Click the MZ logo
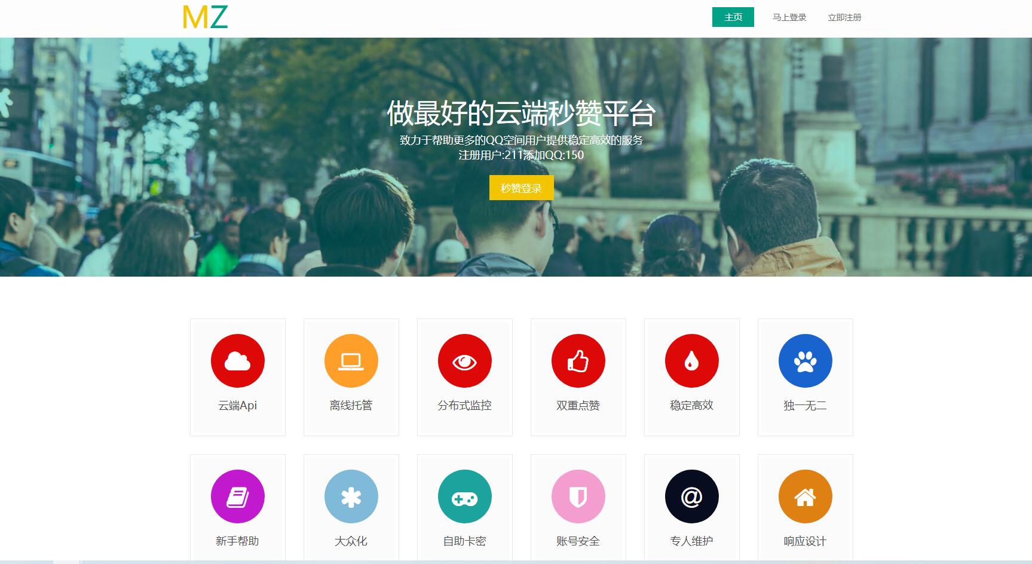 (x=205, y=17)
